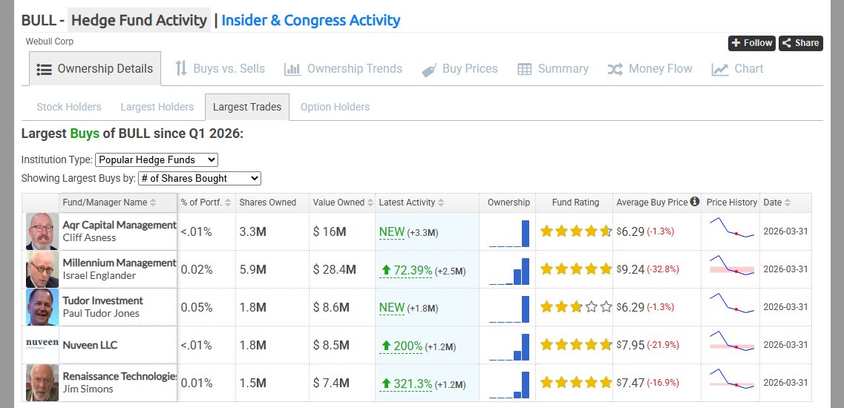The height and width of the screenshot is (408, 844).
Task: Click Aqr Capital price history sparkline
Action: point(732,228)
